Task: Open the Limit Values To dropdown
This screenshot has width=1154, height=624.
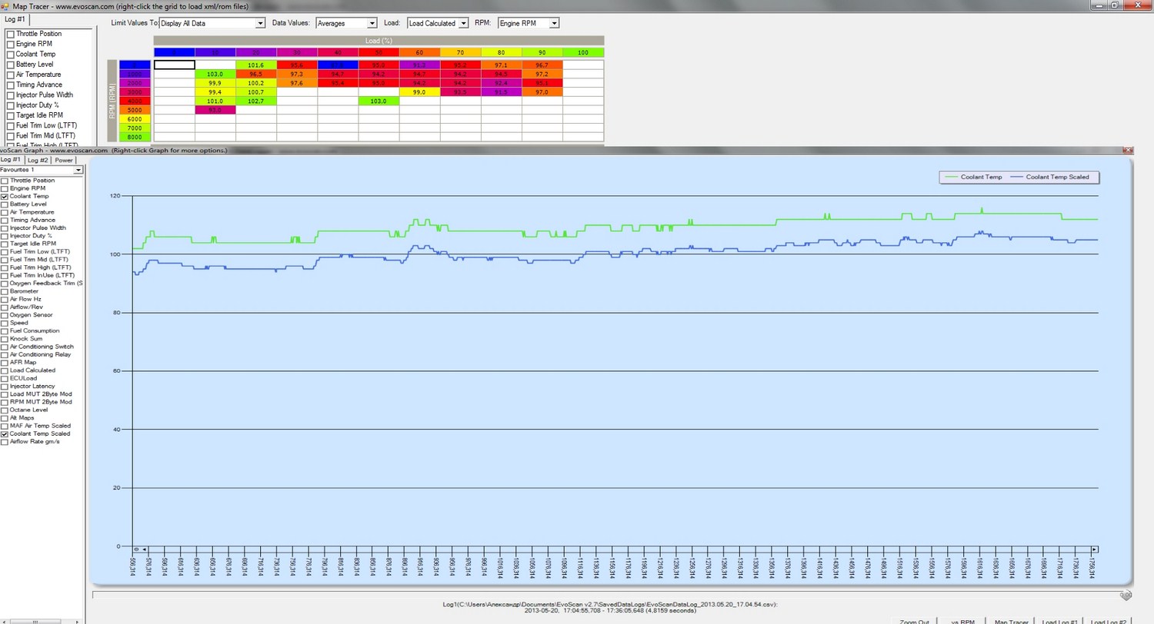Action: pos(260,23)
